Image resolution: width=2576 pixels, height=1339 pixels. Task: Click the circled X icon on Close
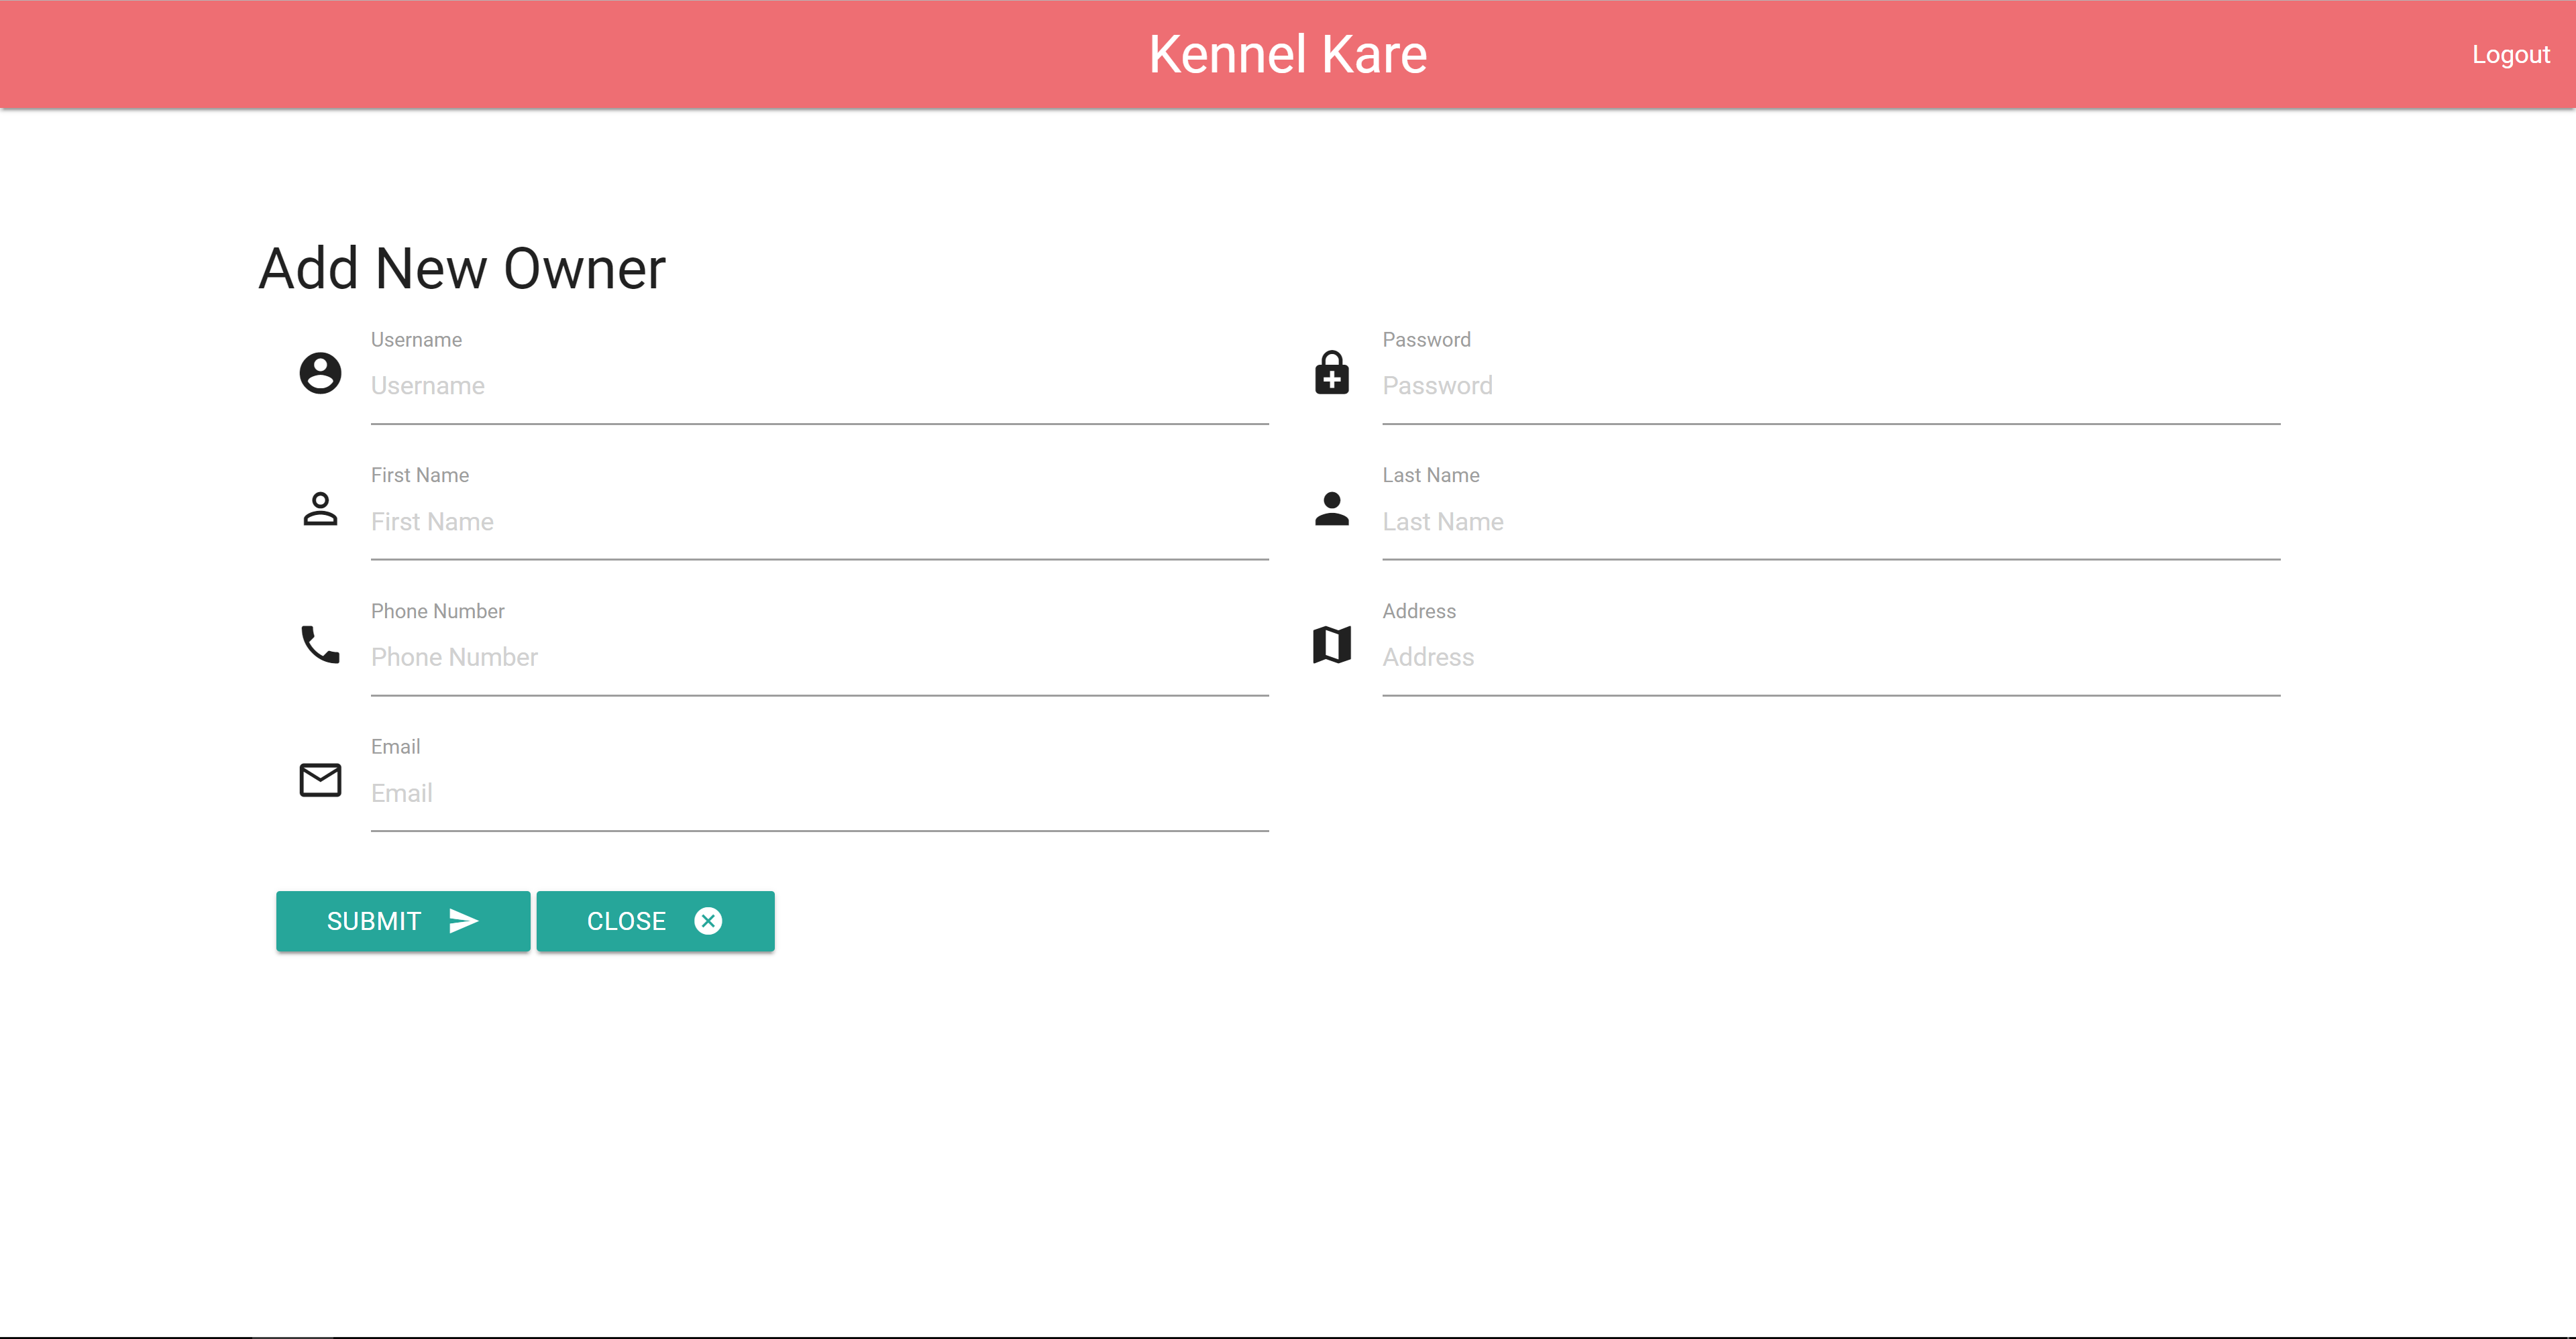pyautogui.click(x=708, y=921)
